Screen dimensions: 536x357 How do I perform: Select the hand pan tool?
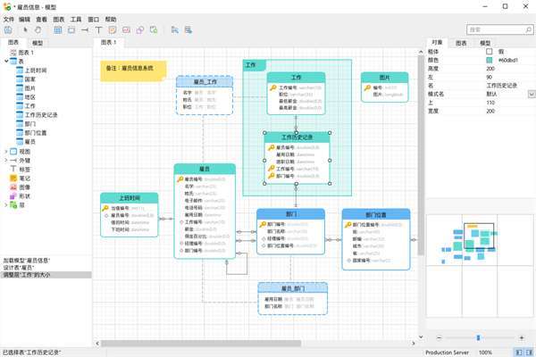[x=38, y=30]
